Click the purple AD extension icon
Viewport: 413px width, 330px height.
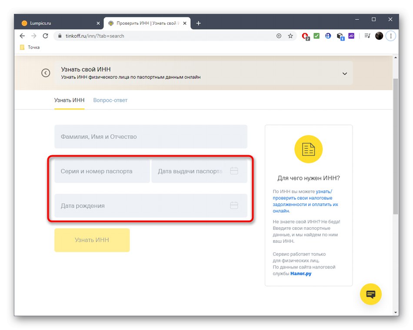[x=351, y=36]
